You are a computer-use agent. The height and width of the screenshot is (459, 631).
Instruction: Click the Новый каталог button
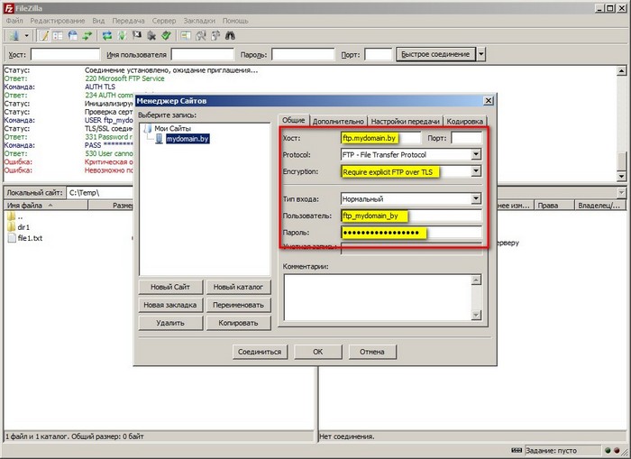tap(238, 287)
